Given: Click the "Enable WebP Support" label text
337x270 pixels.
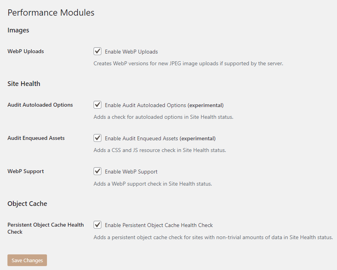Looking at the screenshot, I should 131,172.
